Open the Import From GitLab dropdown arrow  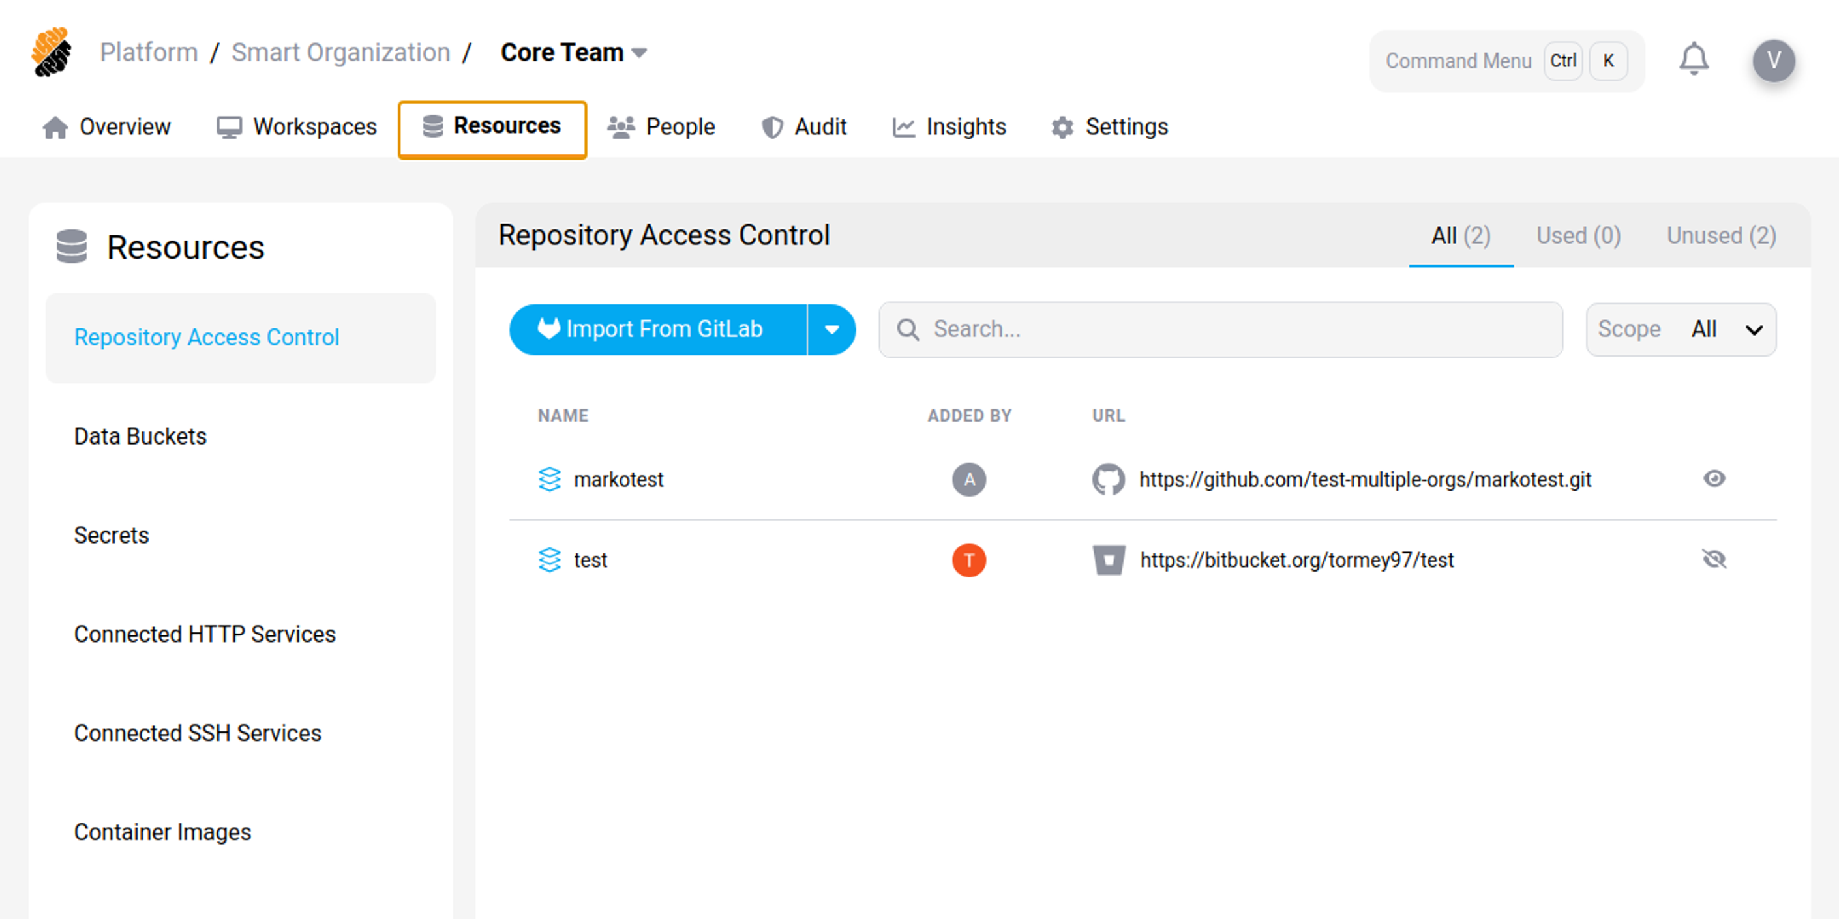831,329
